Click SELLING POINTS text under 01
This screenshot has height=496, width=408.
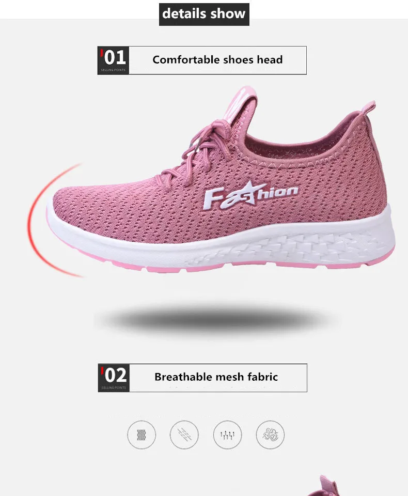[x=113, y=70]
